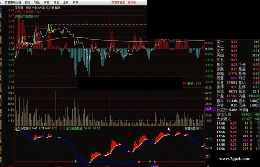The height and width of the screenshot is (167, 260).
Task: Click the 4.82% label on the right axis
Action: click(x=209, y=82)
